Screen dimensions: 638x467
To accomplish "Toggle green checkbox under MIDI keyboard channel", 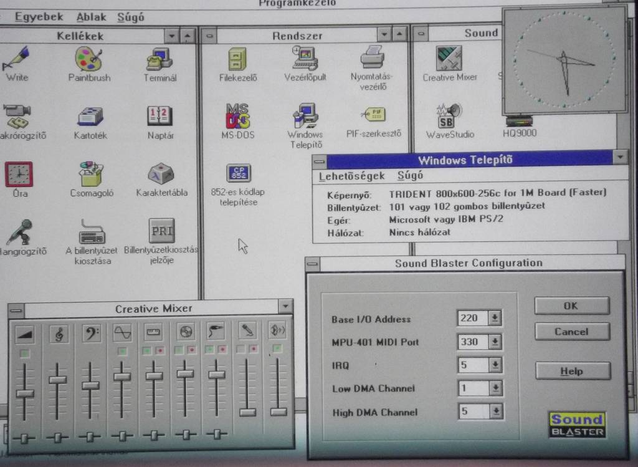I will coord(147,350).
